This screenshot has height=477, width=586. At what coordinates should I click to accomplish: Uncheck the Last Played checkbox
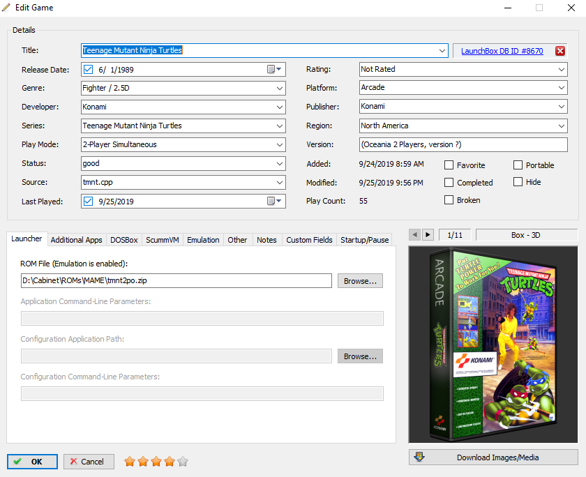88,202
